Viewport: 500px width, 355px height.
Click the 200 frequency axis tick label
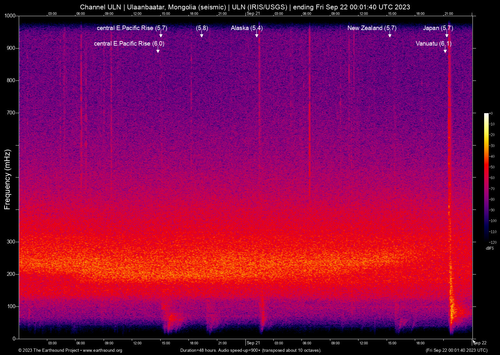tap(11, 274)
